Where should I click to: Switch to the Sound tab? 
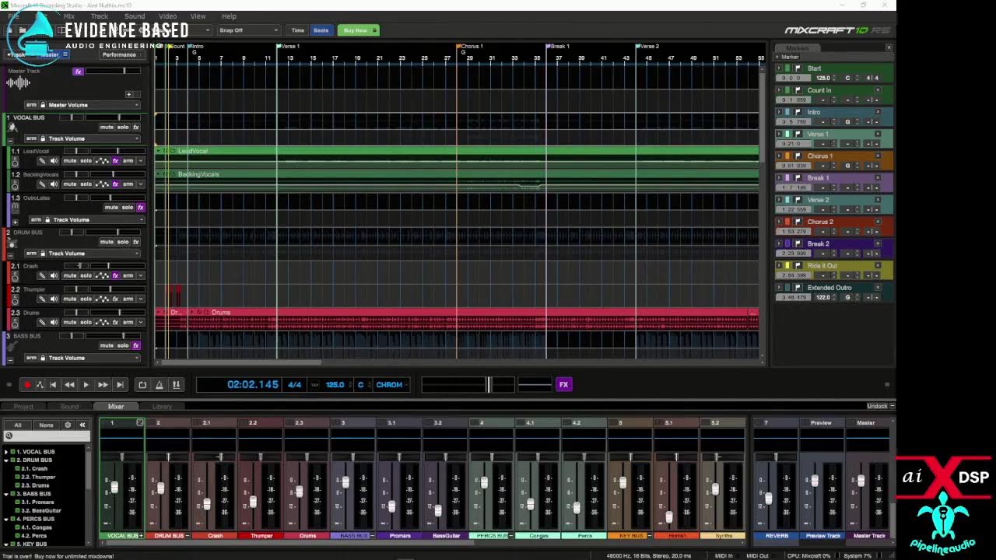pyautogui.click(x=69, y=407)
